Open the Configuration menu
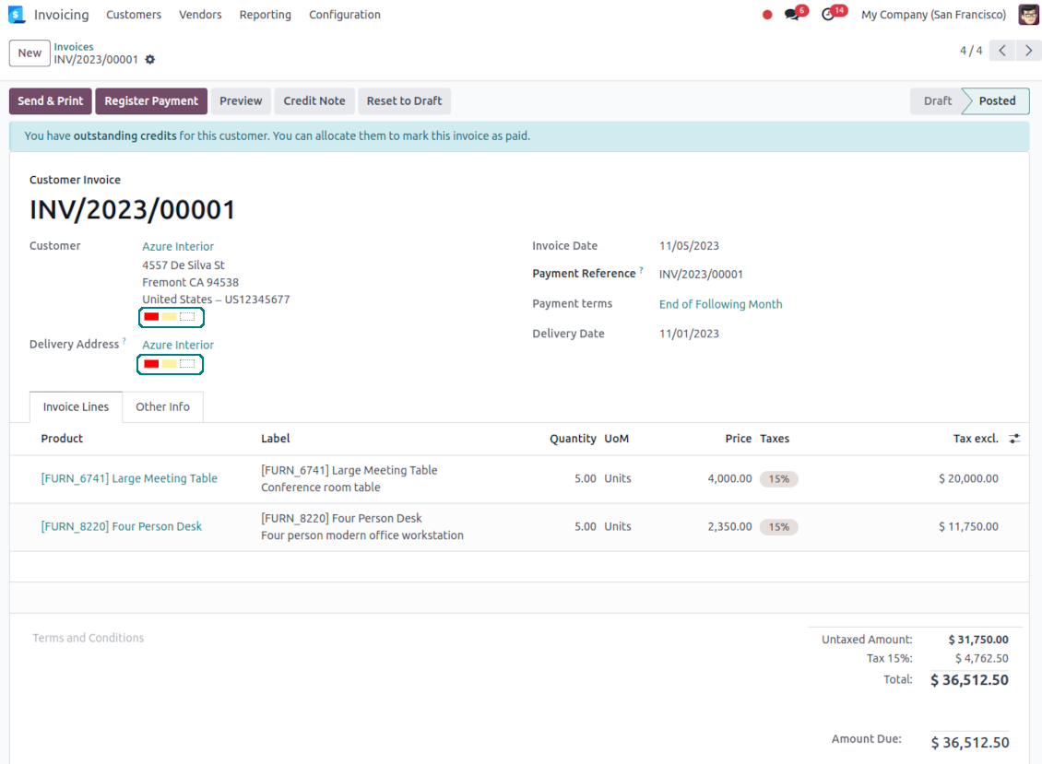 344,15
